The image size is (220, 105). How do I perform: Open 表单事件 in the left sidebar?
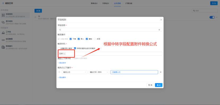coord(15,47)
